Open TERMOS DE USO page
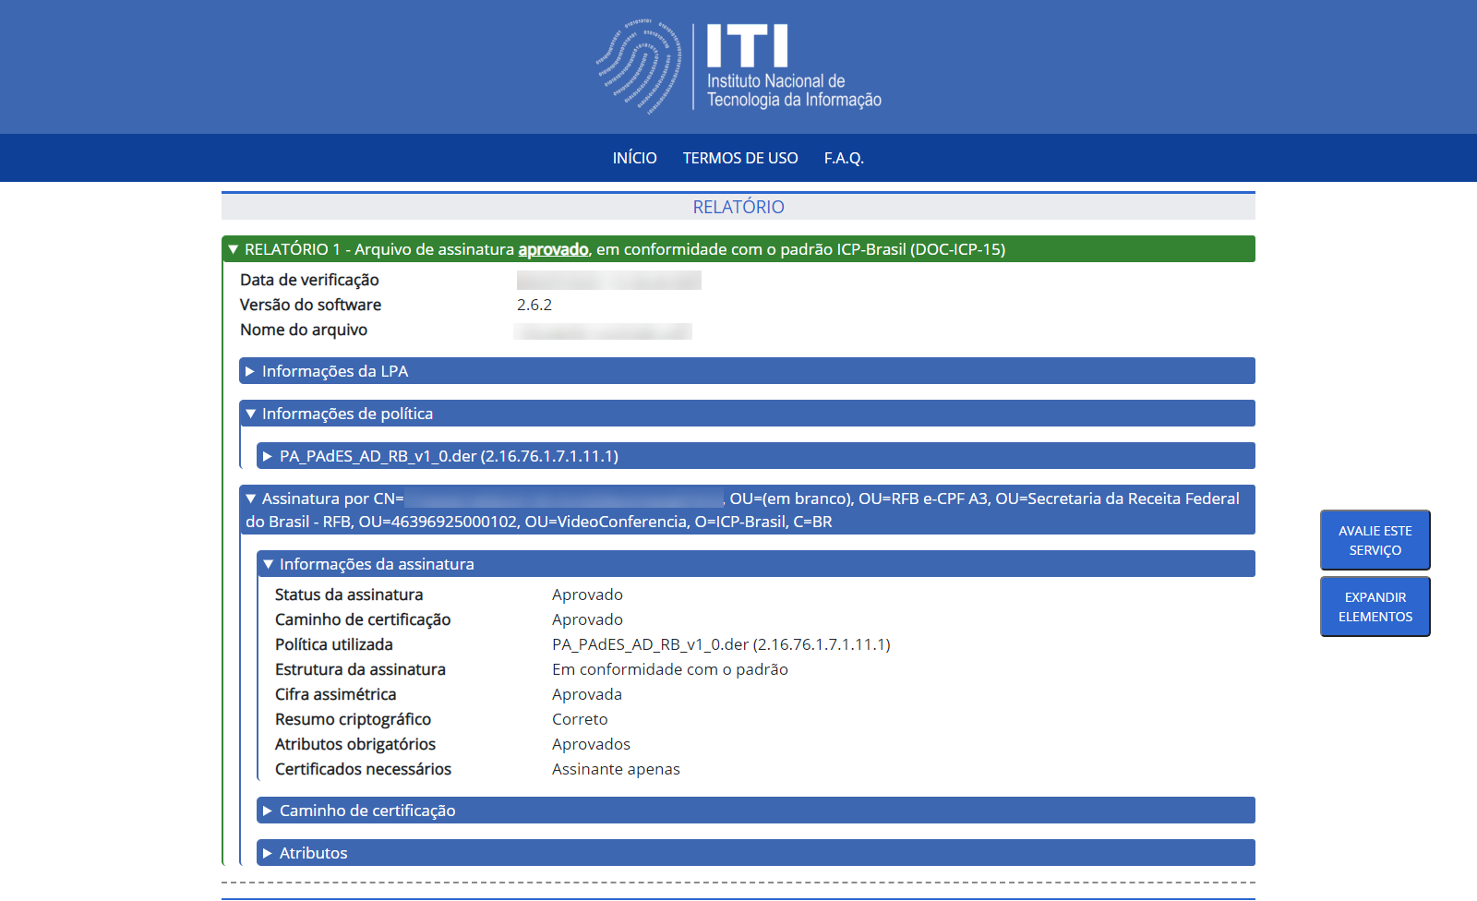The height and width of the screenshot is (901, 1477). point(740,158)
